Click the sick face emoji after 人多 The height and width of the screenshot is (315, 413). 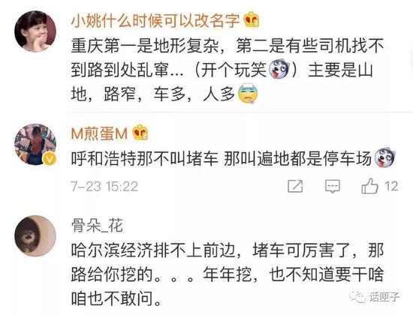[x=248, y=94]
